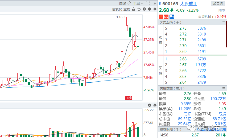The height and width of the screenshot is (138, 227).
Task: Select buy level 2 price 2.67
Action: click(183, 65)
